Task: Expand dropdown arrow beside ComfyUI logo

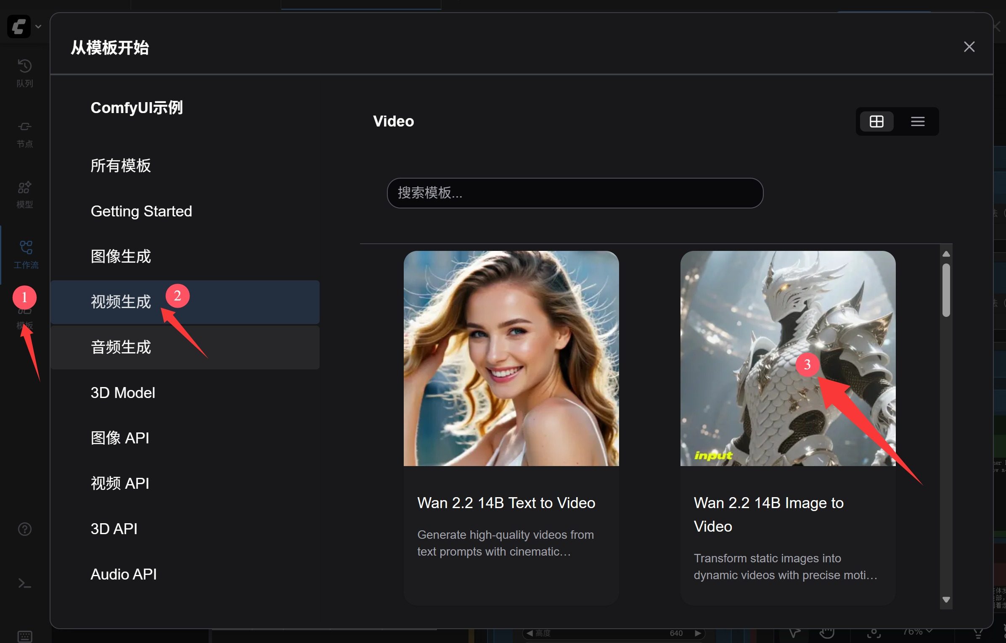Action: click(x=38, y=27)
